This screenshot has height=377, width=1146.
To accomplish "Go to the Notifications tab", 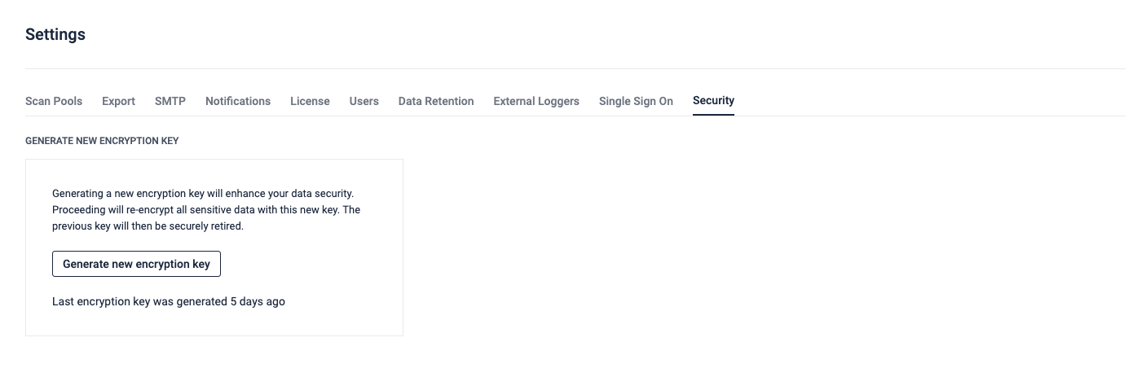I will pyautogui.click(x=238, y=101).
